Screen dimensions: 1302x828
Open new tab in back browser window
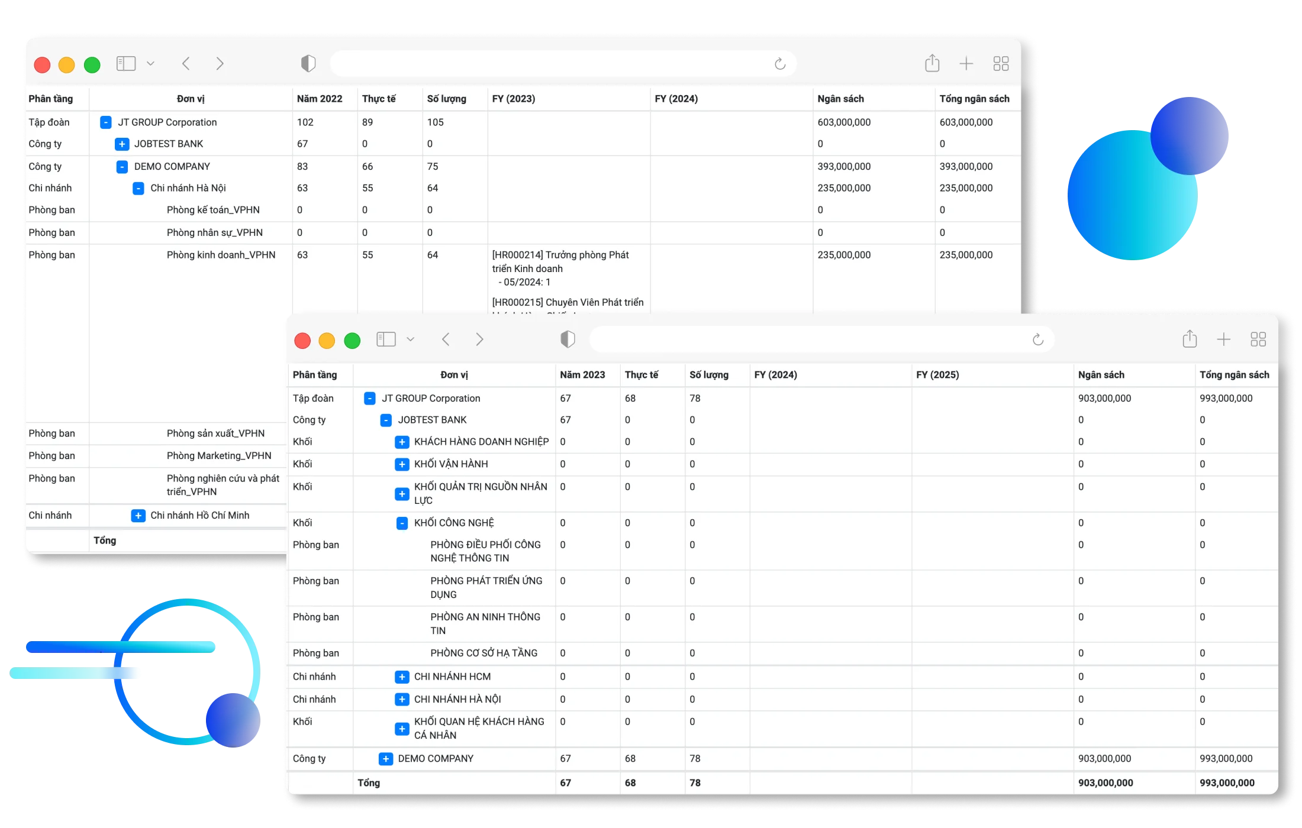coord(966,63)
